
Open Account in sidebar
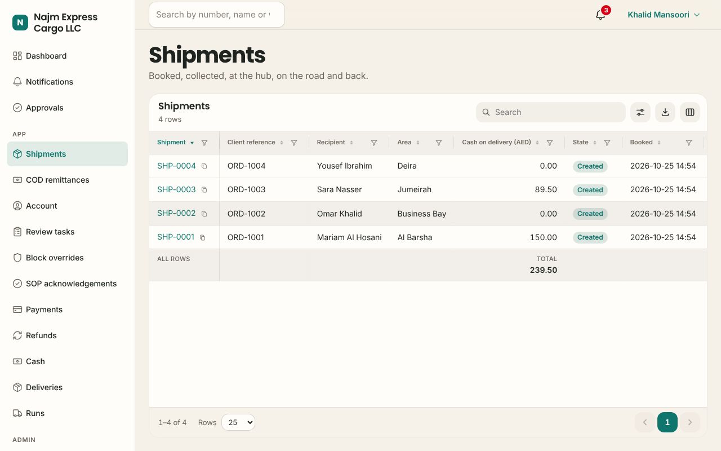pyautogui.click(x=67, y=206)
